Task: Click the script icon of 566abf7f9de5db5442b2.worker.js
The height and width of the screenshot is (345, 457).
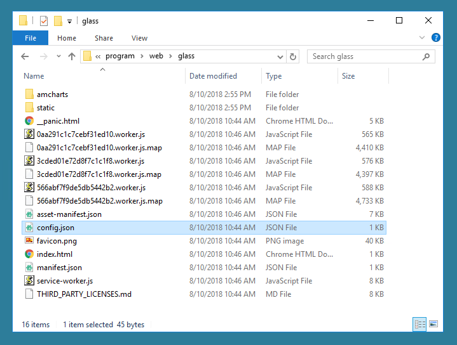Action: point(29,187)
